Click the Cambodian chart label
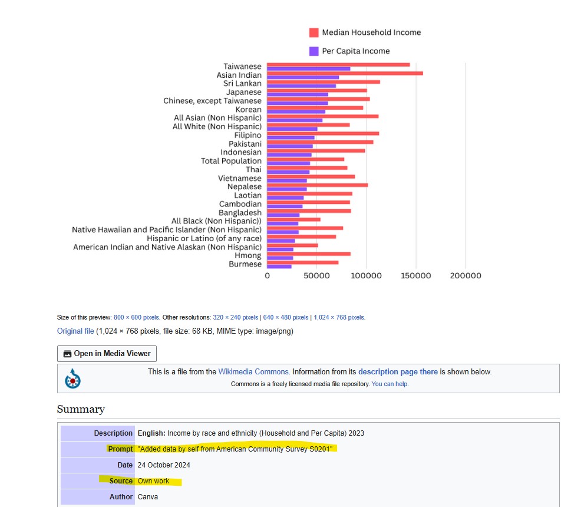 240,204
